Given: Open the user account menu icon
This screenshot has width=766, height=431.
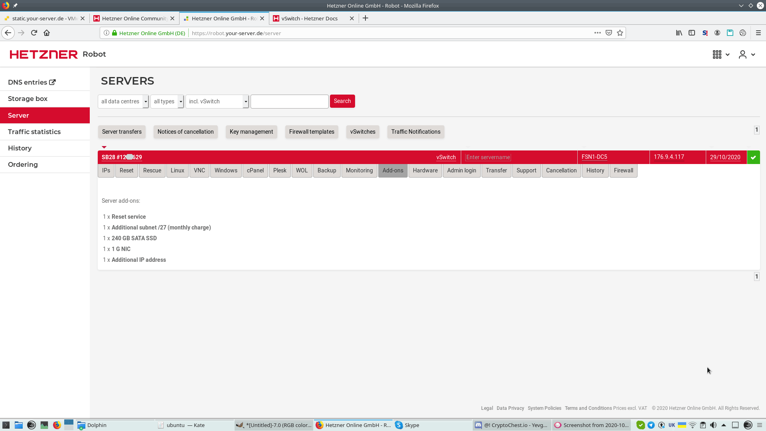Looking at the screenshot, I should (x=742, y=54).
